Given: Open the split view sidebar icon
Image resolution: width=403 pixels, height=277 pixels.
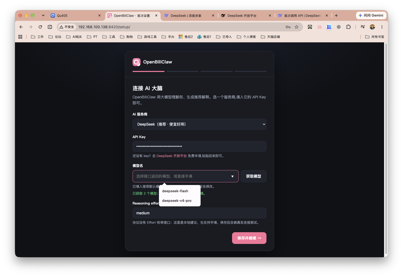Looking at the screenshot, I should 50,27.
